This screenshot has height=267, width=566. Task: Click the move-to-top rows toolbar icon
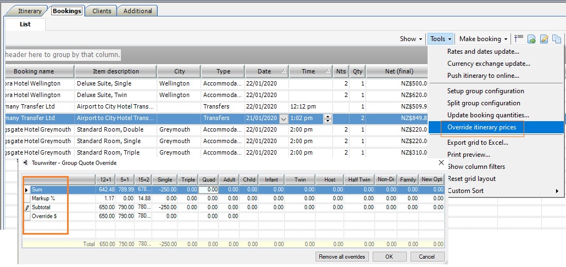tap(518, 39)
